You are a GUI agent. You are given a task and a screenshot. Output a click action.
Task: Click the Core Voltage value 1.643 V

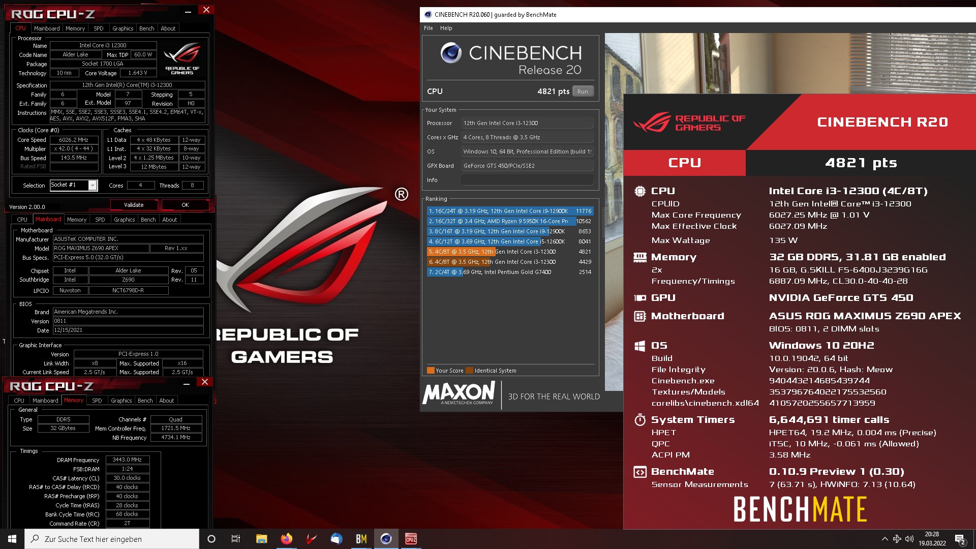click(138, 73)
